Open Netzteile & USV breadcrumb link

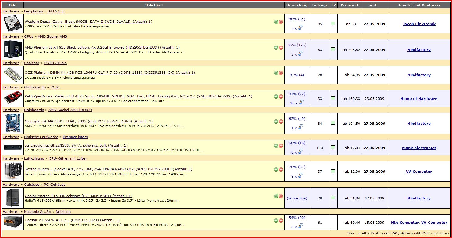[x=38, y=212]
